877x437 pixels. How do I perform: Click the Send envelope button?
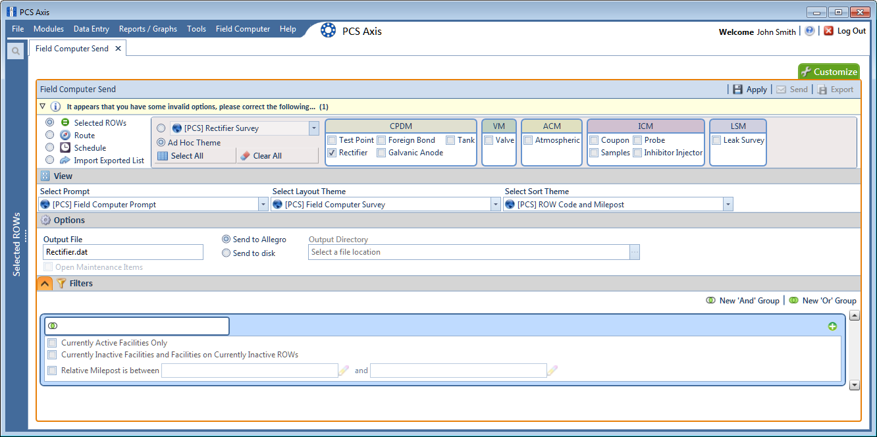click(792, 90)
